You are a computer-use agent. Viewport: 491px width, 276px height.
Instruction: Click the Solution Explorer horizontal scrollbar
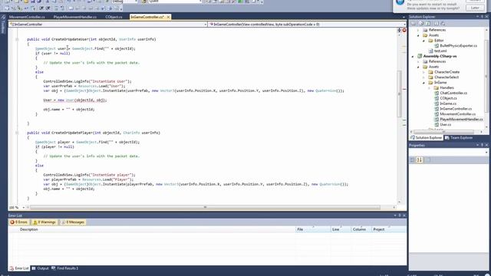click(x=443, y=132)
